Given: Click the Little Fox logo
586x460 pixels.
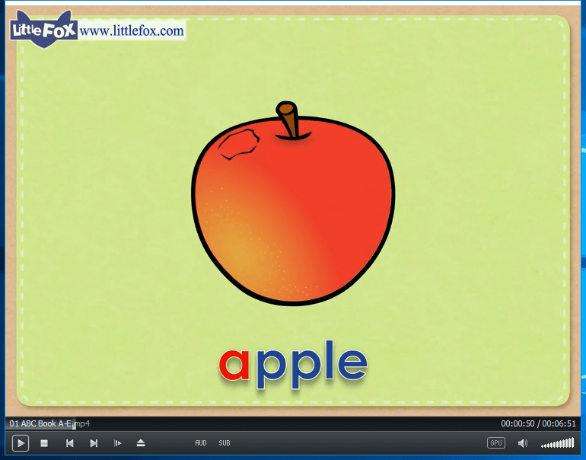Looking at the screenshot, I should 43,29.
